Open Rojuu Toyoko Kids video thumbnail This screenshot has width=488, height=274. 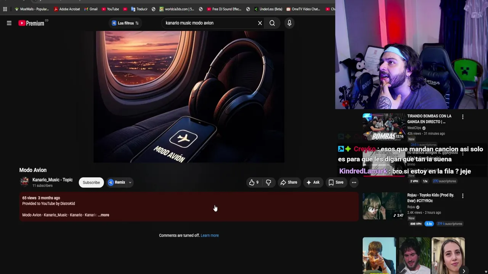[384, 206]
